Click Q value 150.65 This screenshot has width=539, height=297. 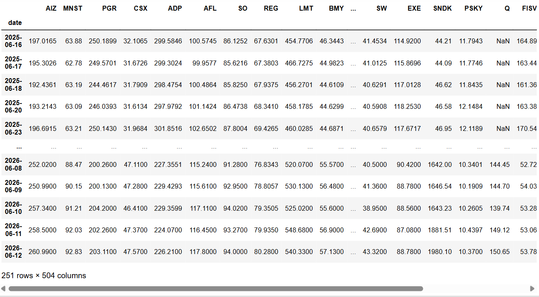tap(500, 252)
